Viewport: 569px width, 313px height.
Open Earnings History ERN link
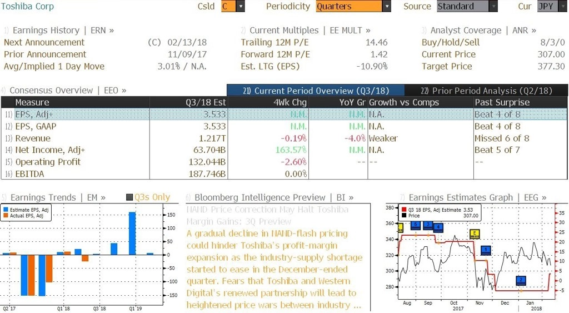(63, 31)
